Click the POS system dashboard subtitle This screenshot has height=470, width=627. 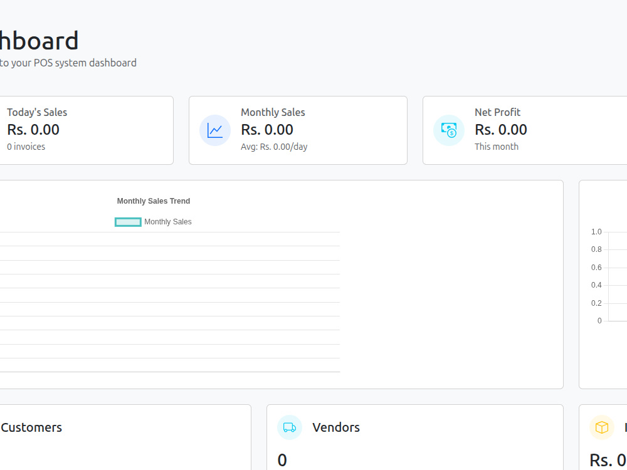(68, 63)
